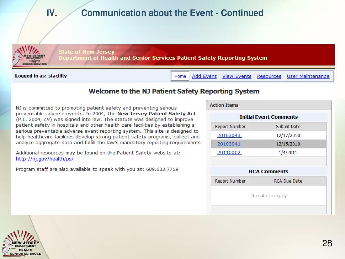The width and height of the screenshot is (345, 259).
Task: Select the 12/15/2010 submit date cell
Action: pos(288,144)
